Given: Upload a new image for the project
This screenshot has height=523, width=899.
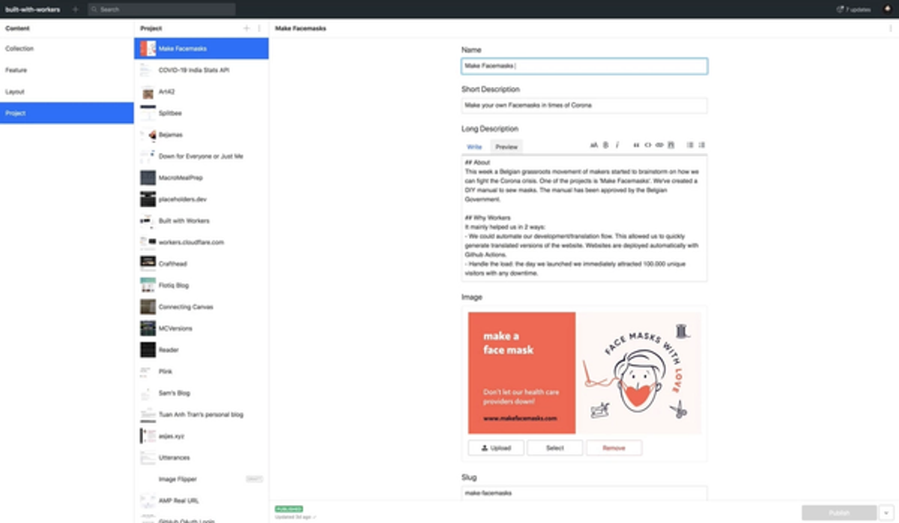Looking at the screenshot, I should pyautogui.click(x=496, y=447).
